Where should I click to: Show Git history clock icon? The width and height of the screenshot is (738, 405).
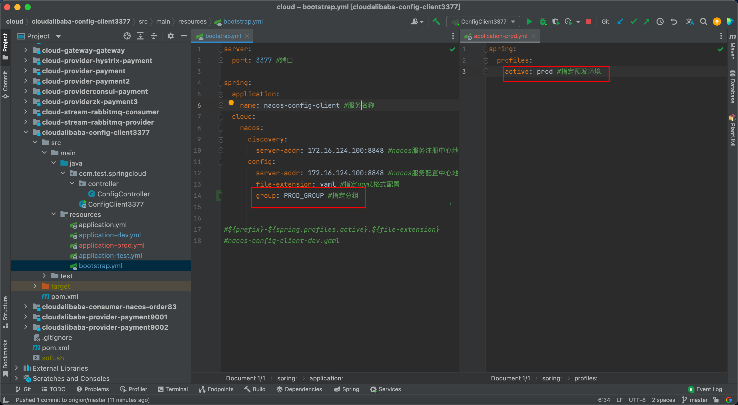click(660, 22)
